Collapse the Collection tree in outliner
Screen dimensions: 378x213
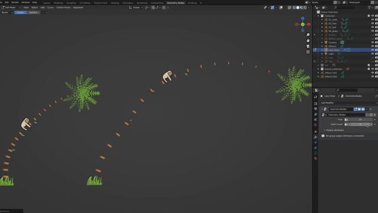click(318, 16)
